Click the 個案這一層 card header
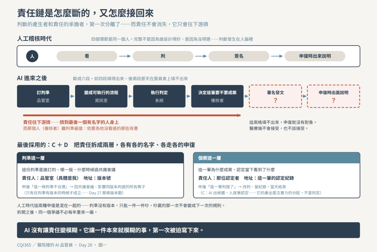The width and height of the screenshot is (377, 252). coord(276,158)
